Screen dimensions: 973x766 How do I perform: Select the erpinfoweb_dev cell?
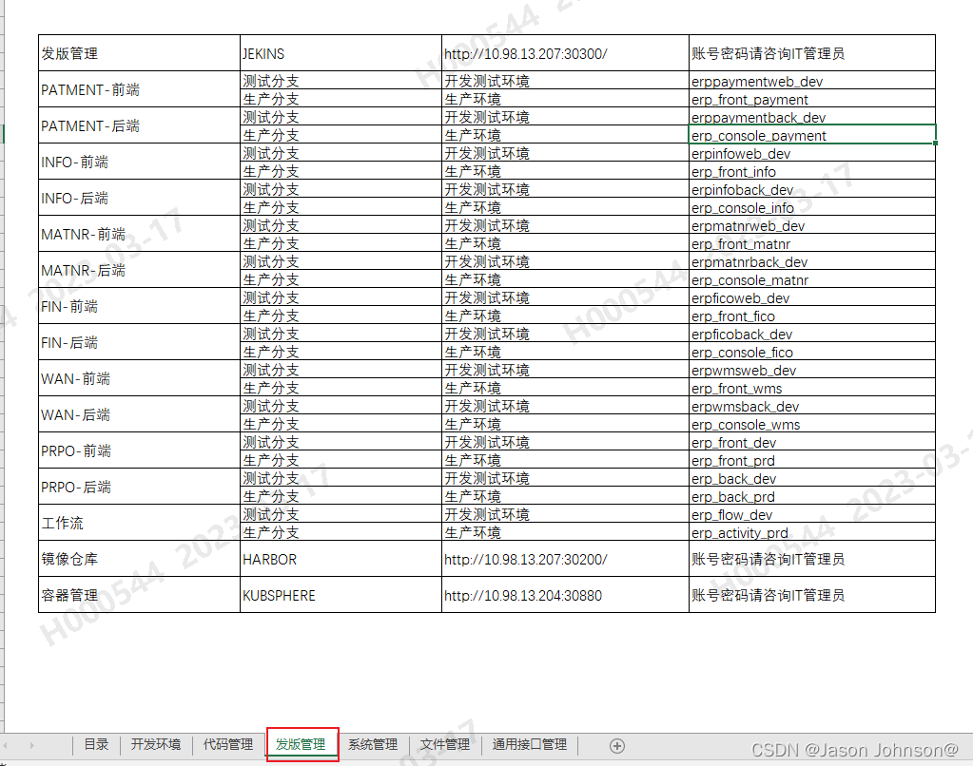pos(812,153)
